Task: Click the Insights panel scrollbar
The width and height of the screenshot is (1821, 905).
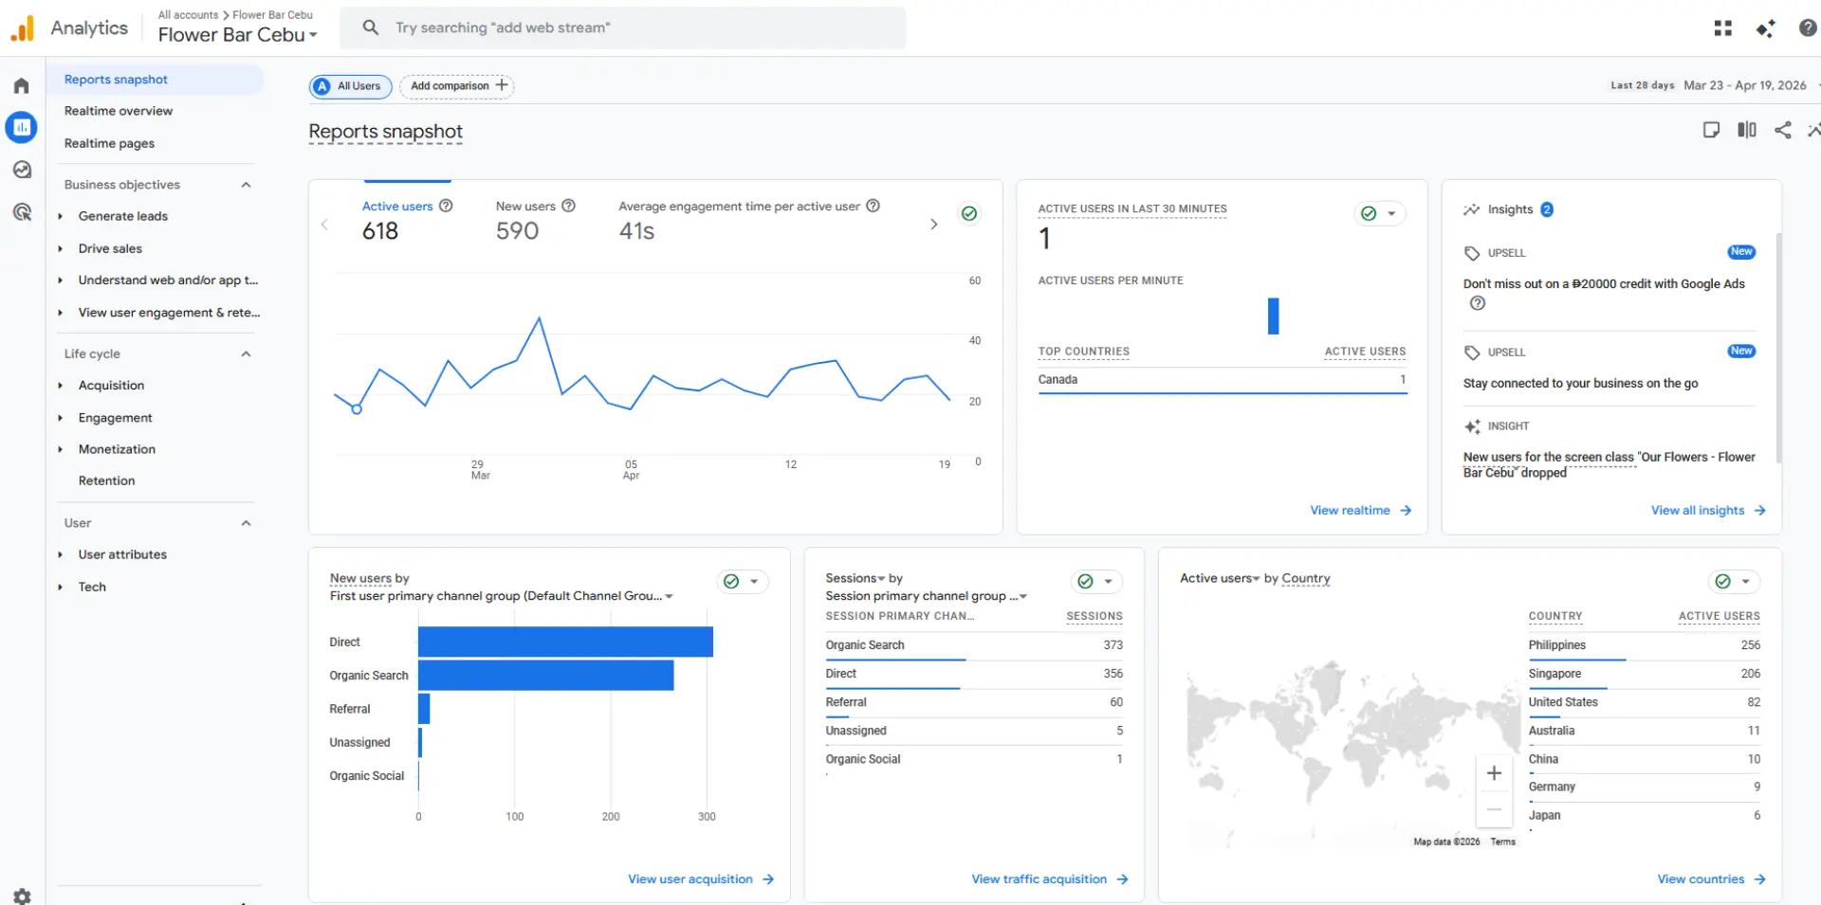Action: point(1777,348)
